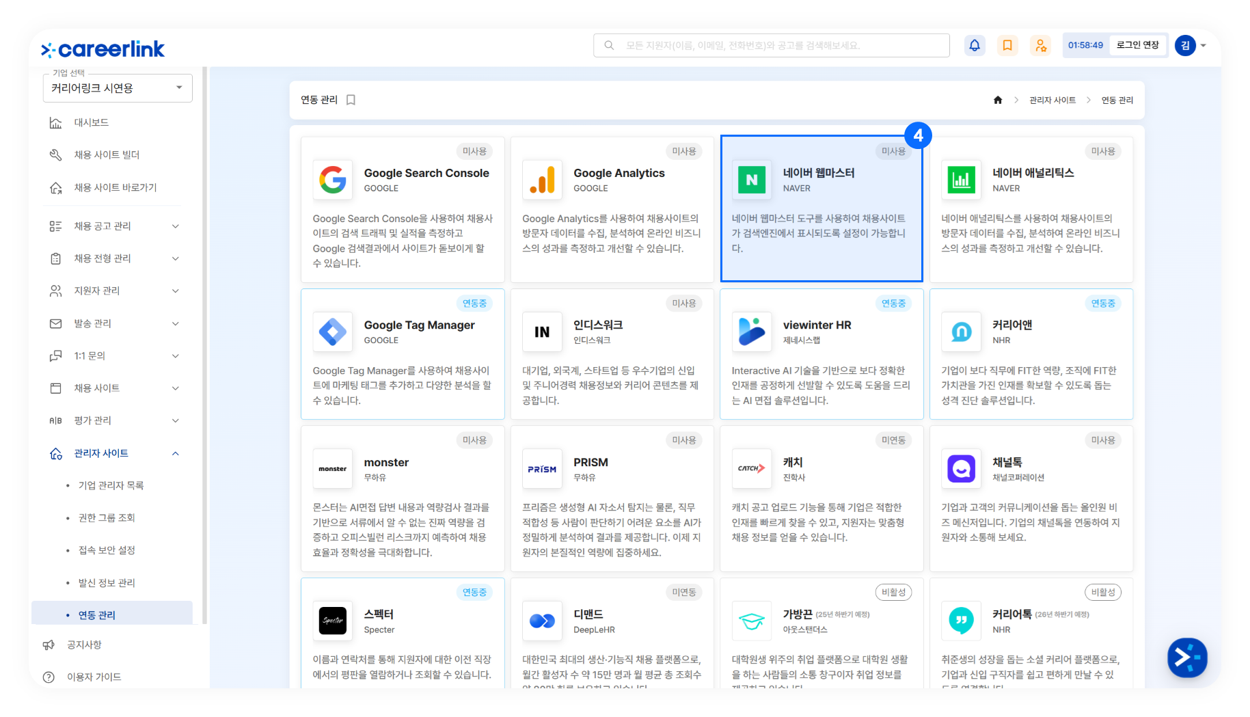Open notifications bell icon
1250x717 pixels.
975,45
